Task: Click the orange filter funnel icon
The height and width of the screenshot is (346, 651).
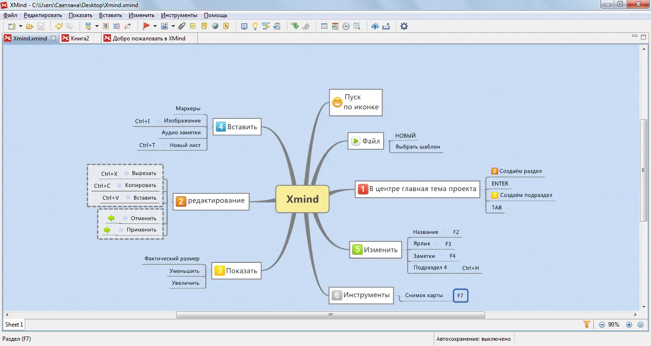Action: click(587, 325)
